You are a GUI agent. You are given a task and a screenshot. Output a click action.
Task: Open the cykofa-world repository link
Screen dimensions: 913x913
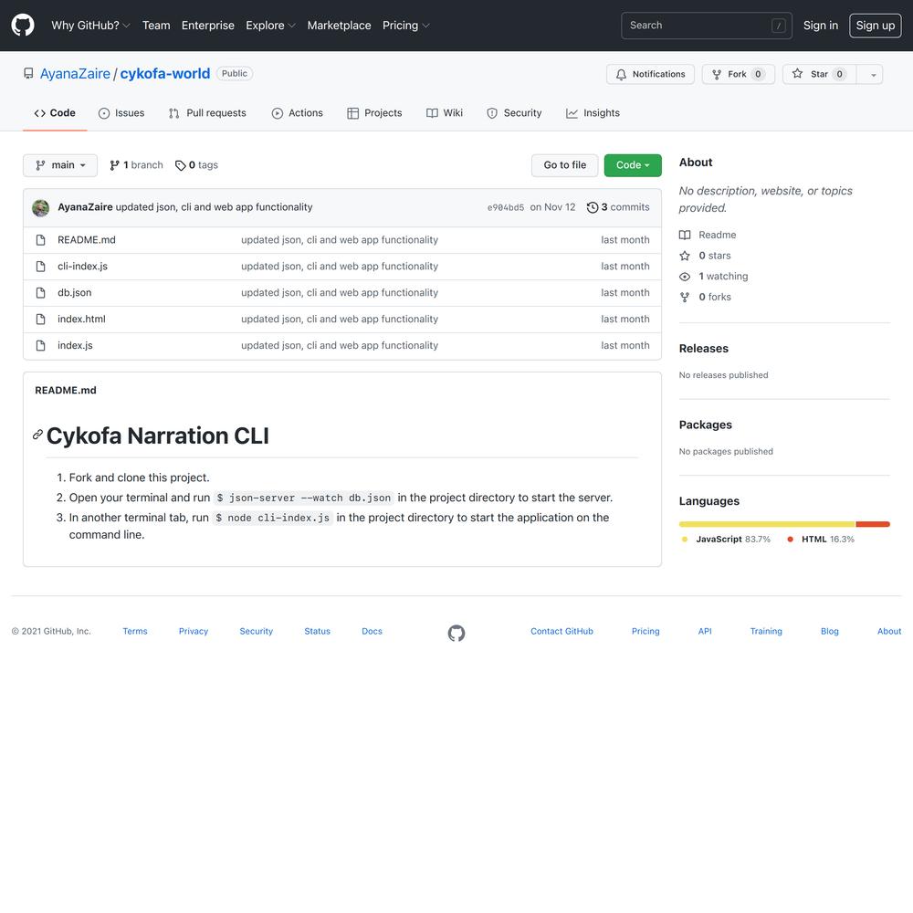[x=164, y=74]
